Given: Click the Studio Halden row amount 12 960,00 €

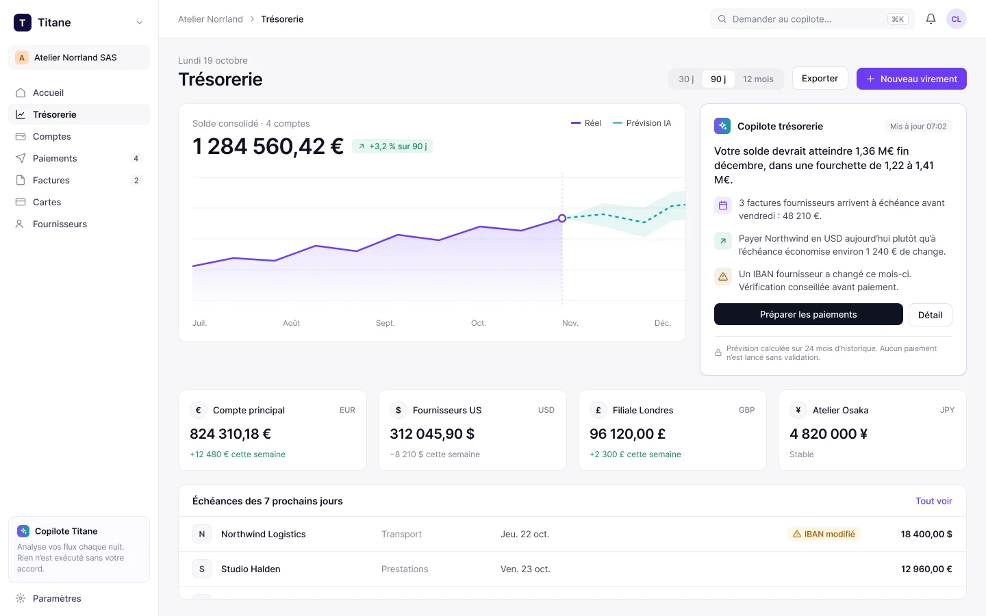Looking at the screenshot, I should click(x=926, y=569).
